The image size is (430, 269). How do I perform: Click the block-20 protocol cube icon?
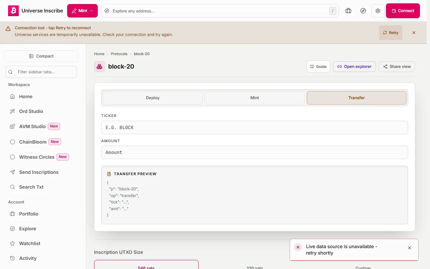coord(99,67)
